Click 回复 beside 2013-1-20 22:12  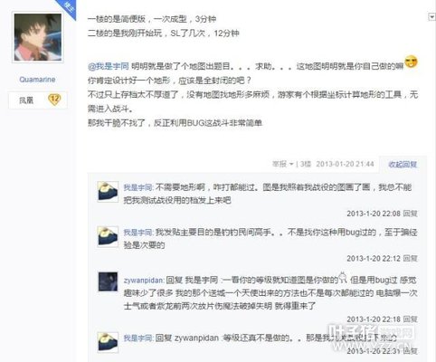coord(411,259)
